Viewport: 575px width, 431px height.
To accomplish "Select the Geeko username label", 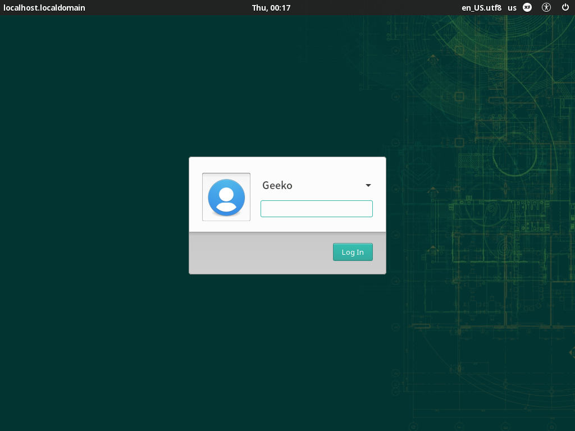I will click(x=277, y=186).
